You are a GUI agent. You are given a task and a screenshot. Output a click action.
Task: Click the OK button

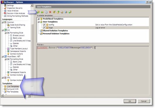coord(130,101)
